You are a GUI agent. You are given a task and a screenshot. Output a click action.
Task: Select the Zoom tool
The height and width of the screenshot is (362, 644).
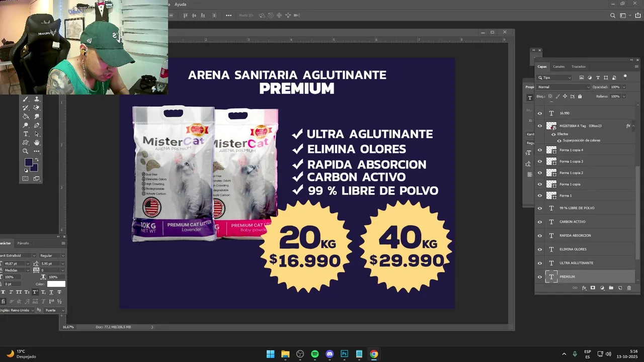(26, 151)
